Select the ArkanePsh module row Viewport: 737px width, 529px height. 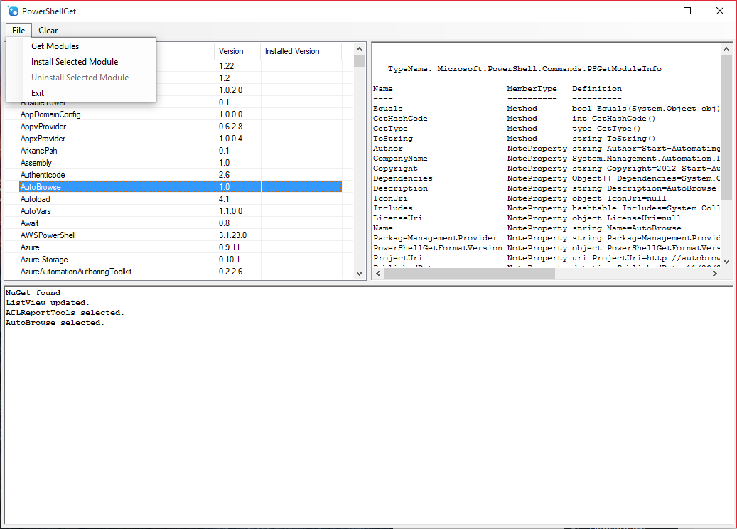(x=181, y=151)
